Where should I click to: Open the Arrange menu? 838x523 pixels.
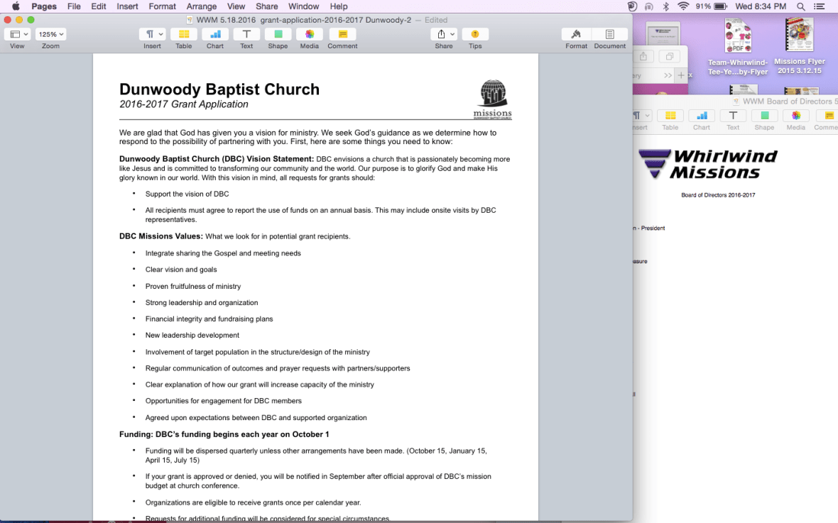[x=201, y=6]
